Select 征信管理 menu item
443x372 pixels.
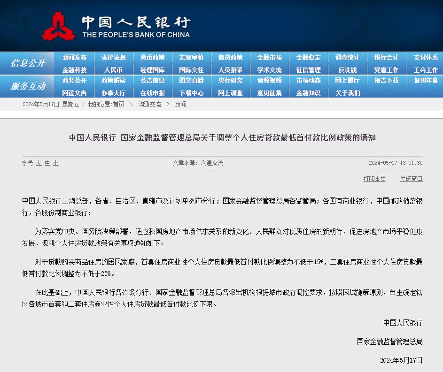[x=308, y=69]
